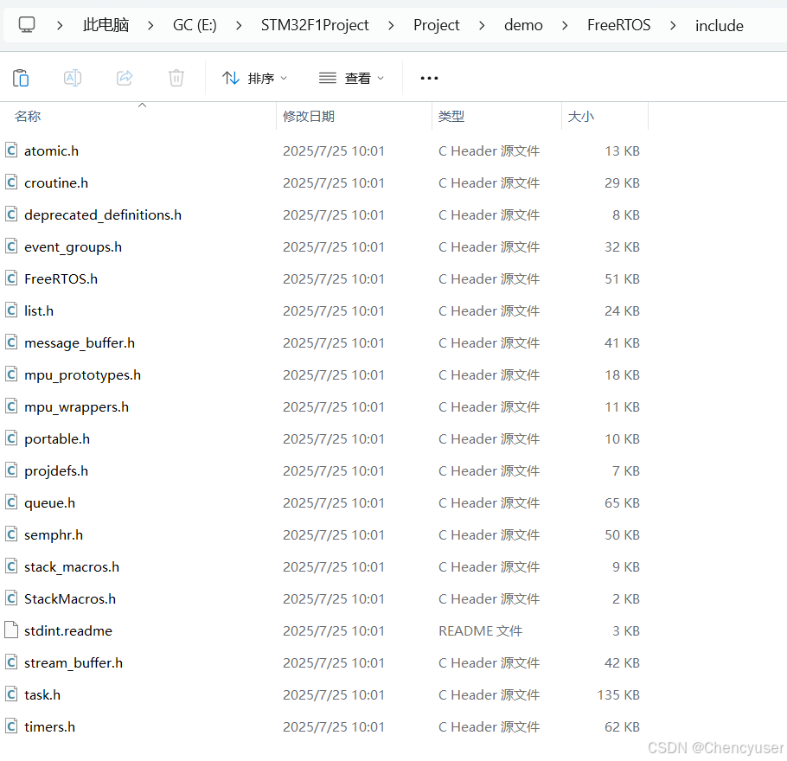Open the 排序 sort dropdown
787x761 pixels.
(x=254, y=78)
